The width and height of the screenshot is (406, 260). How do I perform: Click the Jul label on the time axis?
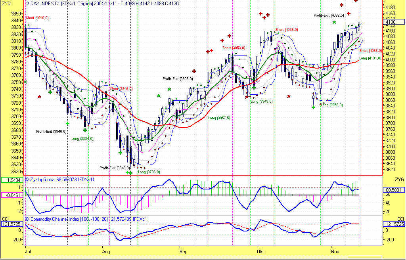[x=28, y=252]
